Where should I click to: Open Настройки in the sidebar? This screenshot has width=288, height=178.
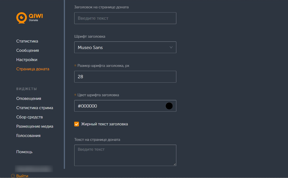tap(27, 60)
